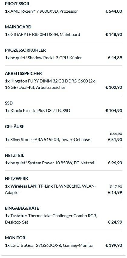Select the PROZESSORKÜHLER category heading
The image size is (127, 258).
click(25, 50)
